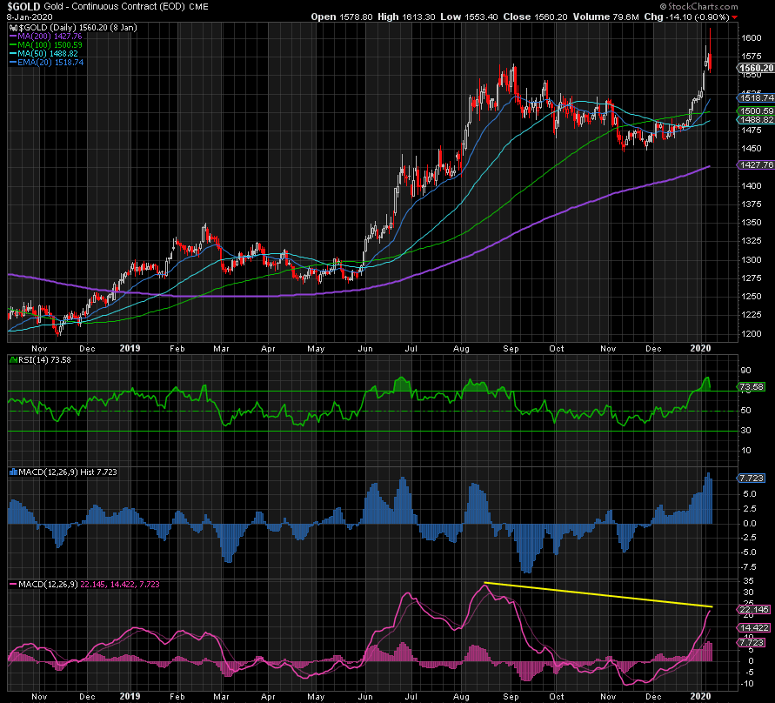Click the 'MA(200) 1427.76' legend text
775x703 pixels.
point(50,37)
